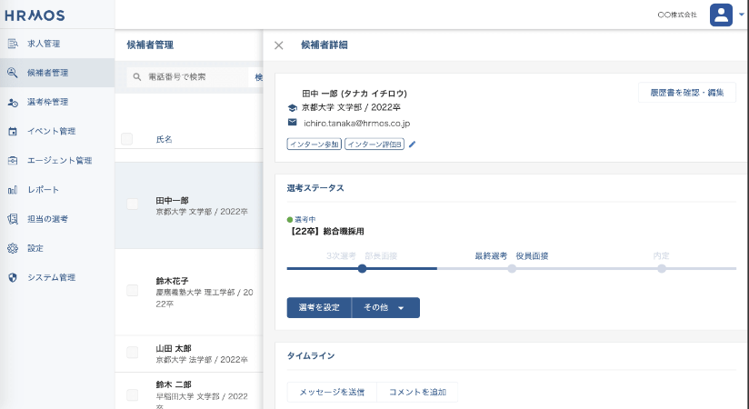Edit candidate tags with the pencil icon
Image resolution: width=749 pixels, height=409 pixels.
[412, 144]
